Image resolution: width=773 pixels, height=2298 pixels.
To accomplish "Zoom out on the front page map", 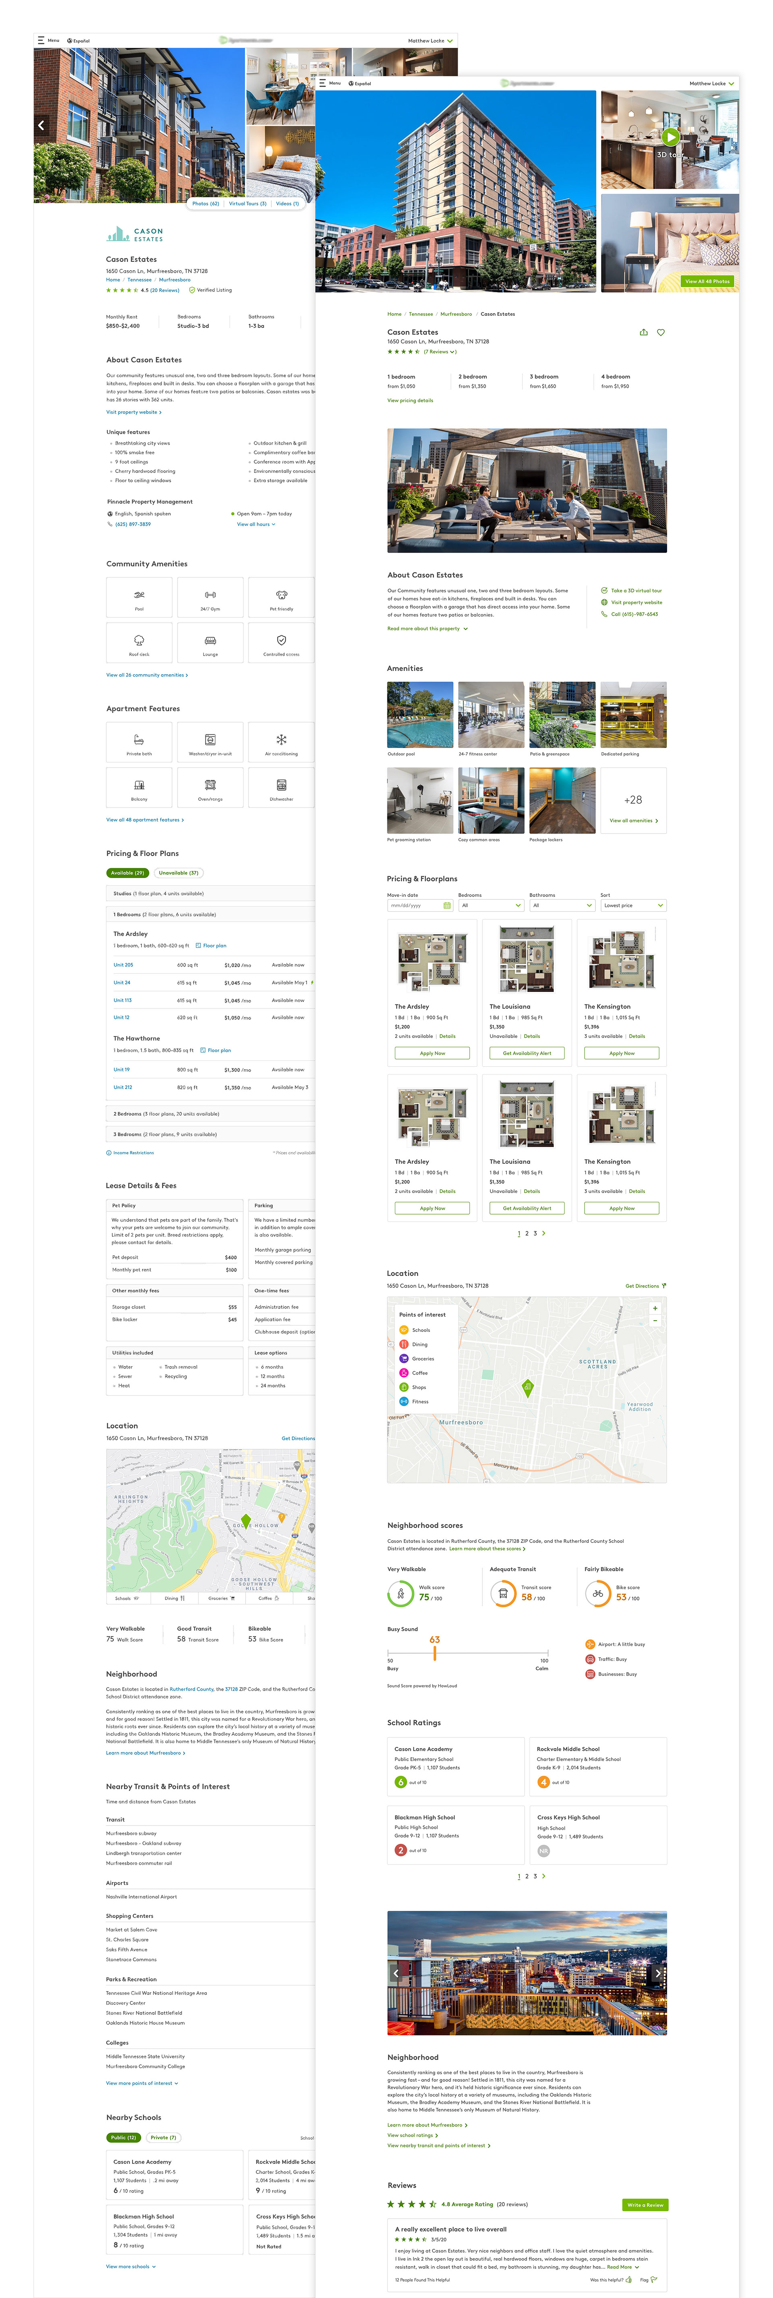I will click(x=655, y=1319).
